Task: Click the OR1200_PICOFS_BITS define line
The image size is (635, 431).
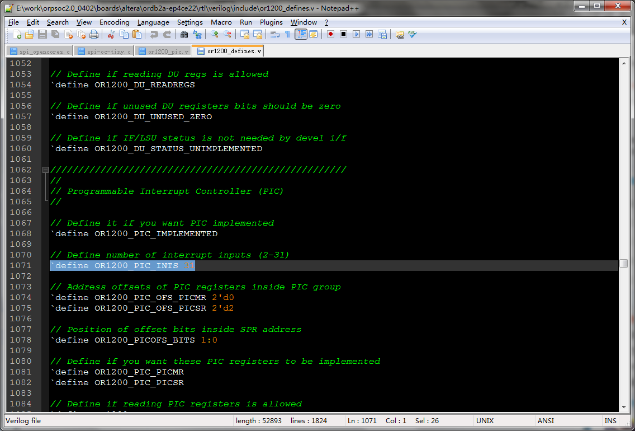Action: pyautogui.click(x=134, y=340)
